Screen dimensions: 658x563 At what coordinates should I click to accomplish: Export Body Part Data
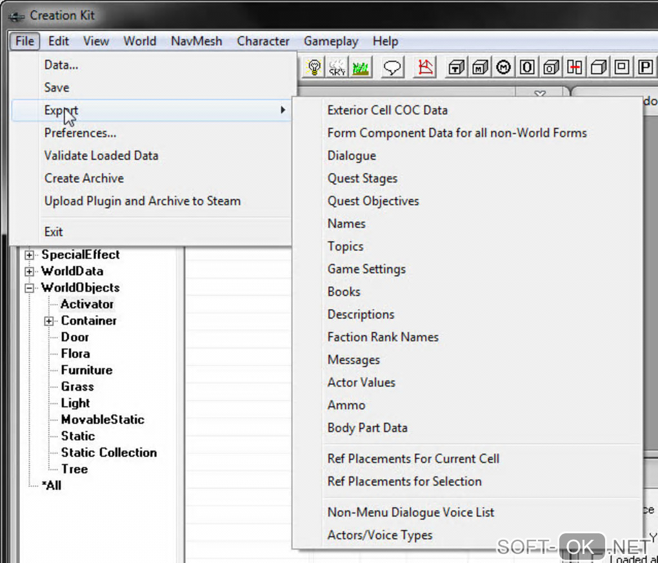(468, 427)
